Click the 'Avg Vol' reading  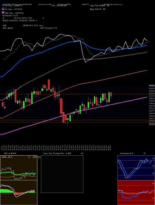pos(99,6)
